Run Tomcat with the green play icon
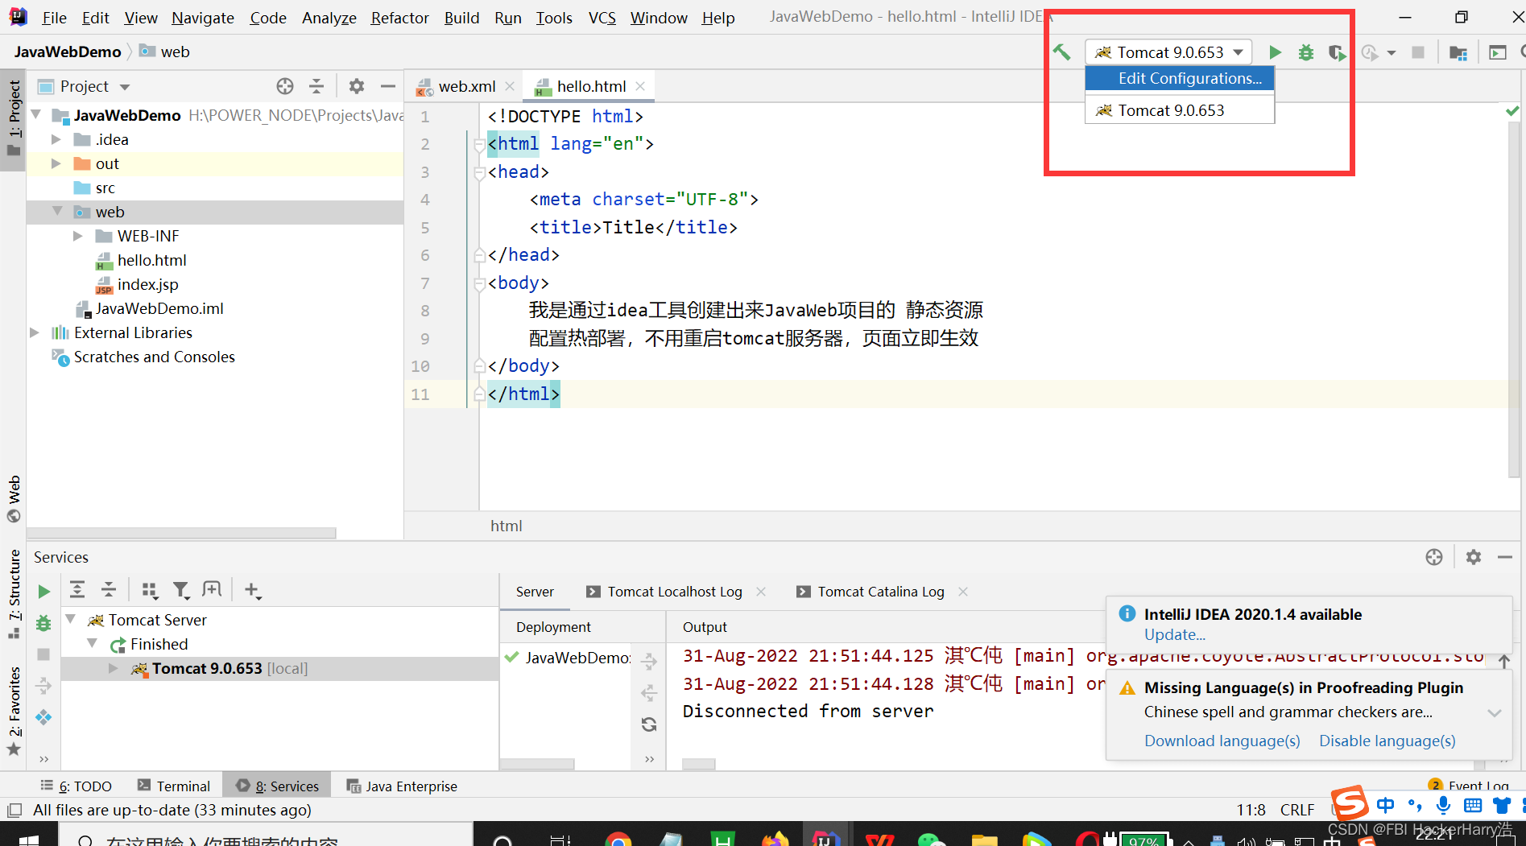 1275,52
